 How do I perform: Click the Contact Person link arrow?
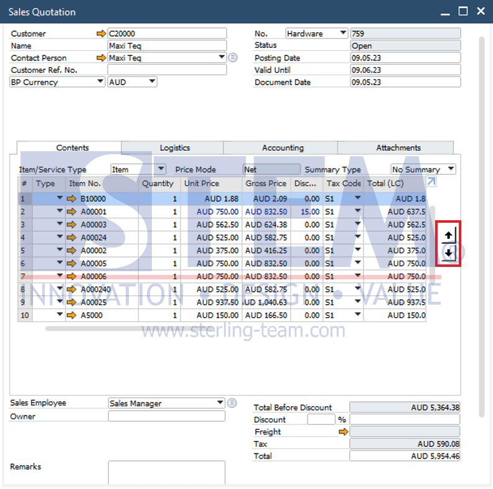click(101, 58)
